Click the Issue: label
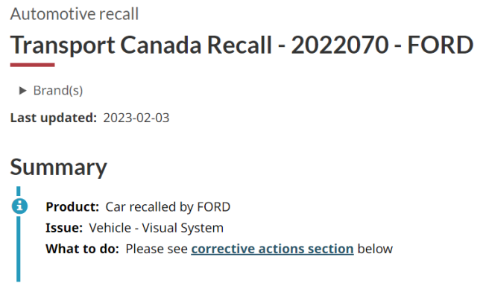The height and width of the screenshot is (292, 492). pyautogui.click(x=64, y=228)
